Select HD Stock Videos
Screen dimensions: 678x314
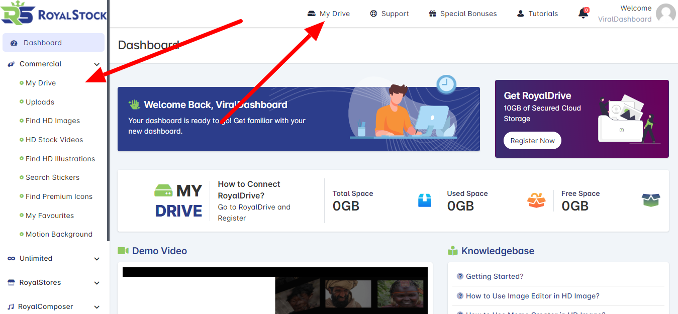(54, 140)
